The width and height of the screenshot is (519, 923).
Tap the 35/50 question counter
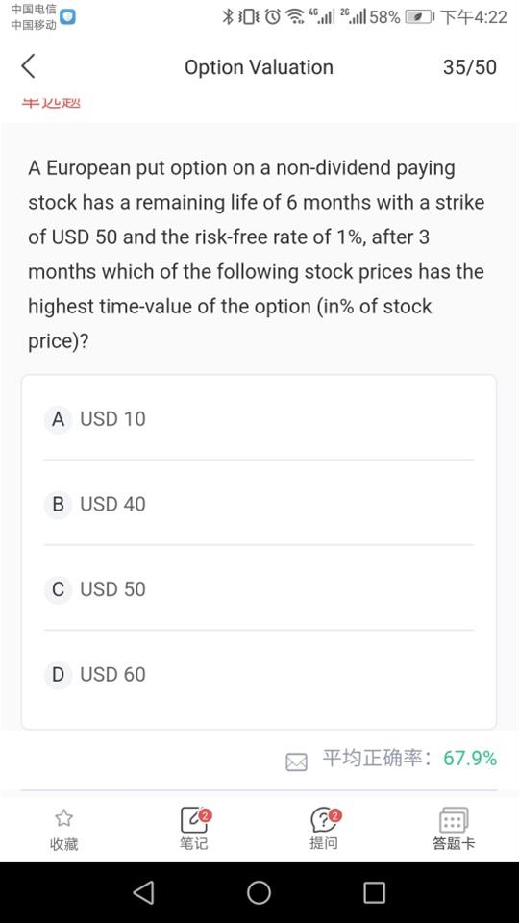coord(470,67)
